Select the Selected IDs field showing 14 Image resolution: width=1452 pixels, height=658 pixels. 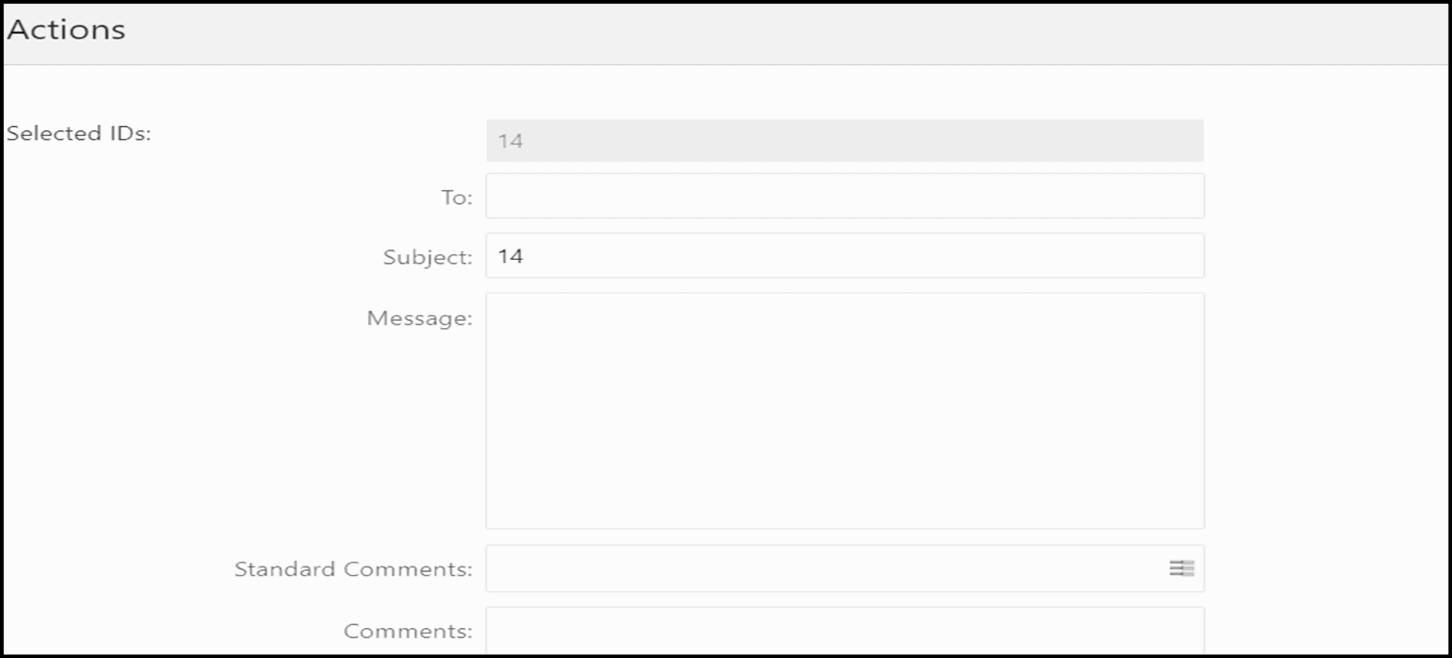[844, 139]
